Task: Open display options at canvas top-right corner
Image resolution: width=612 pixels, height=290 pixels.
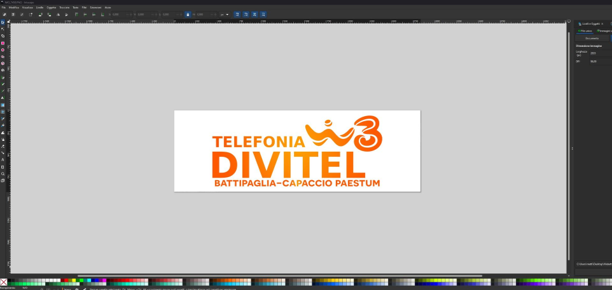Action: [x=569, y=22]
